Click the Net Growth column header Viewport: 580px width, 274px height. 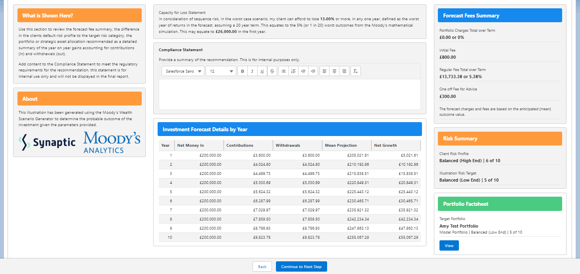click(x=396, y=145)
